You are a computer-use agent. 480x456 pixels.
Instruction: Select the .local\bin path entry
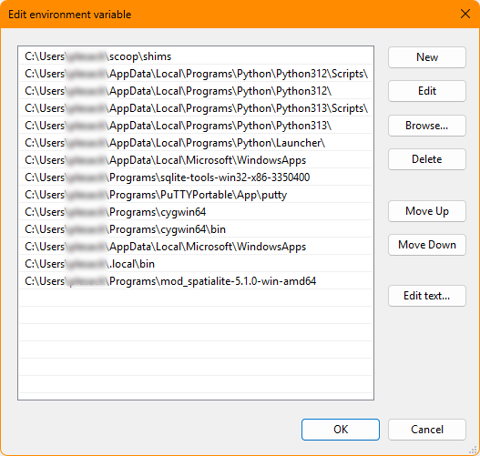click(196, 264)
